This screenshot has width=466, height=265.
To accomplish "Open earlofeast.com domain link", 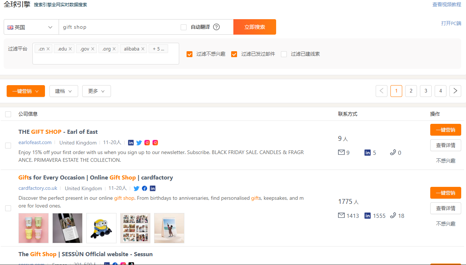I will (x=35, y=142).
